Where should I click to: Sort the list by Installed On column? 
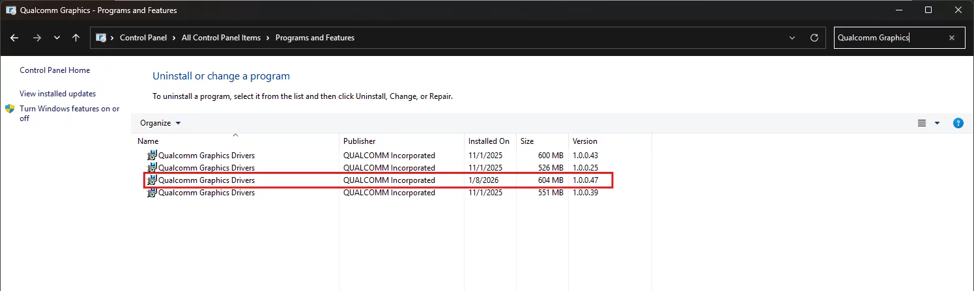click(x=489, y=141)
